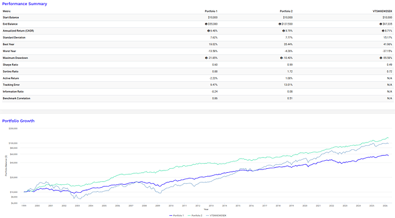Viewport: 395px width, 218px height.
Task: Click info icon beside Portfolio 1 End Balance
Action: tap(206, 24)
